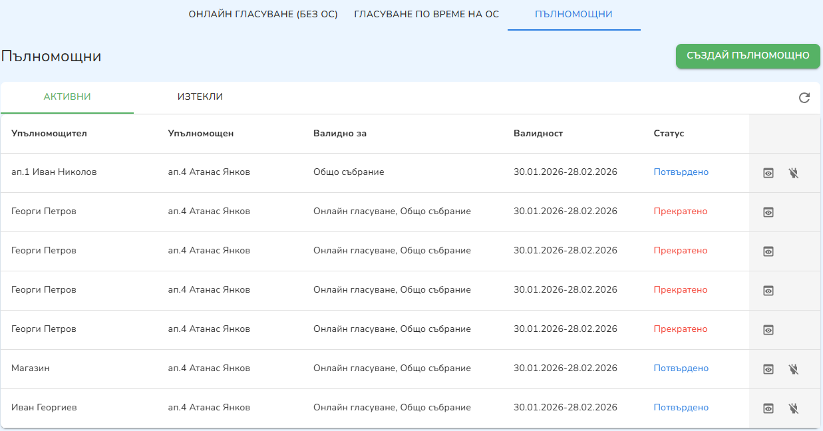The height and width of the screenshot is (431, 823).
Task: Revoke the Магазин proxy
Action: tap(793, 369)
